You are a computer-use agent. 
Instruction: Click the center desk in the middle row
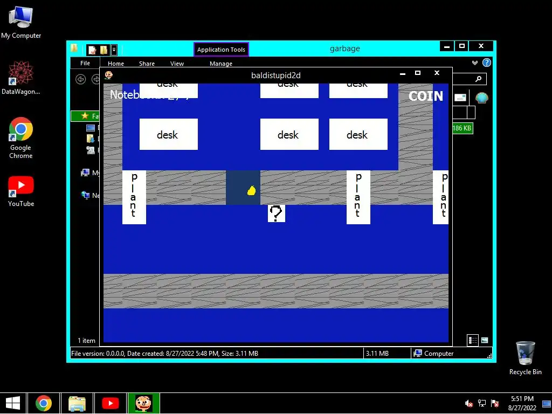pyautogui.click(x=289, y=134)
